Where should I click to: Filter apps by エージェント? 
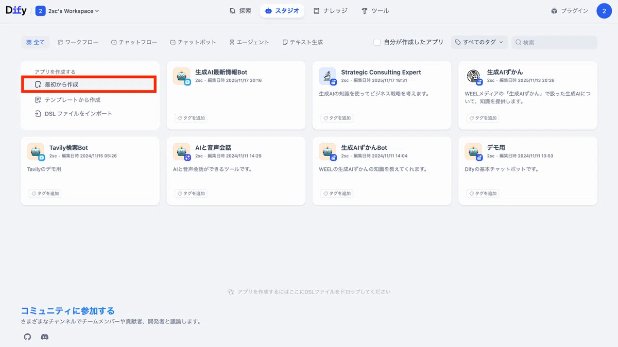click(x=249, y=42)
